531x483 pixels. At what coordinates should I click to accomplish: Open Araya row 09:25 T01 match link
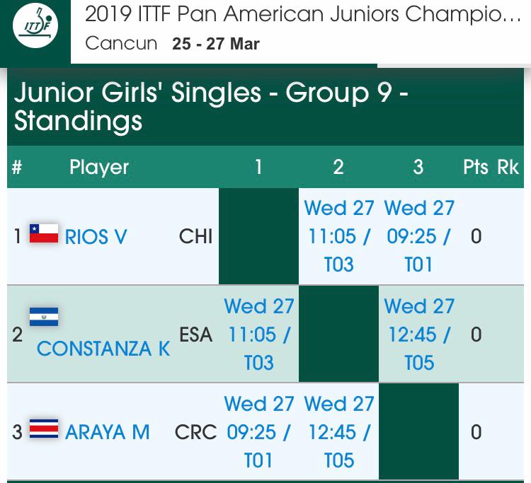tap(258, 432)
